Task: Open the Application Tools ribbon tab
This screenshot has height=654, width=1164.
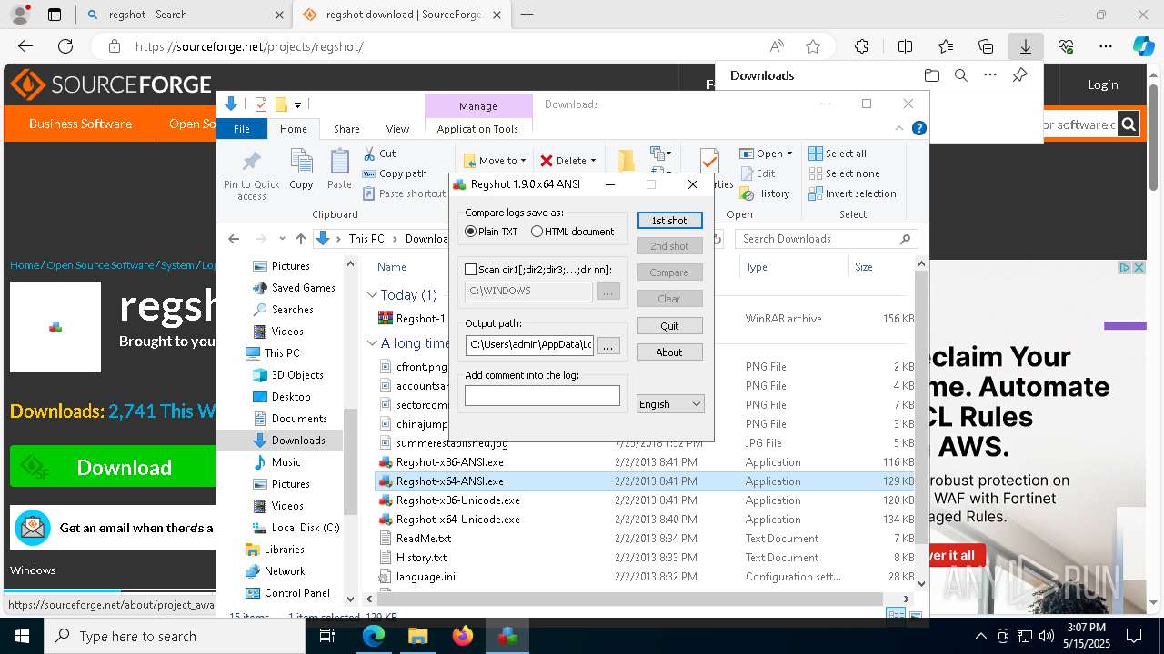Action: pos(477,129)
